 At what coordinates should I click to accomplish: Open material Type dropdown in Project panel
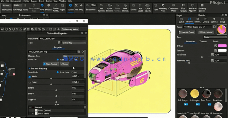pyautogui.click(x=215, y=37)
